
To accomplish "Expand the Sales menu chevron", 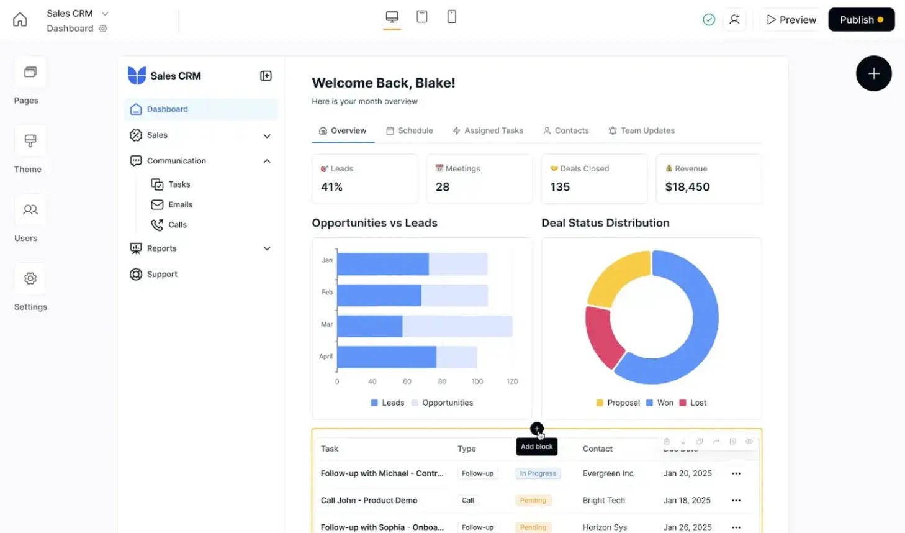I will 267,136.
